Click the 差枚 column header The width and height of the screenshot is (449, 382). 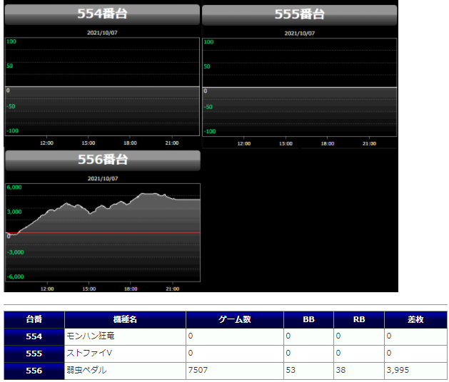(x=415, y=319)
